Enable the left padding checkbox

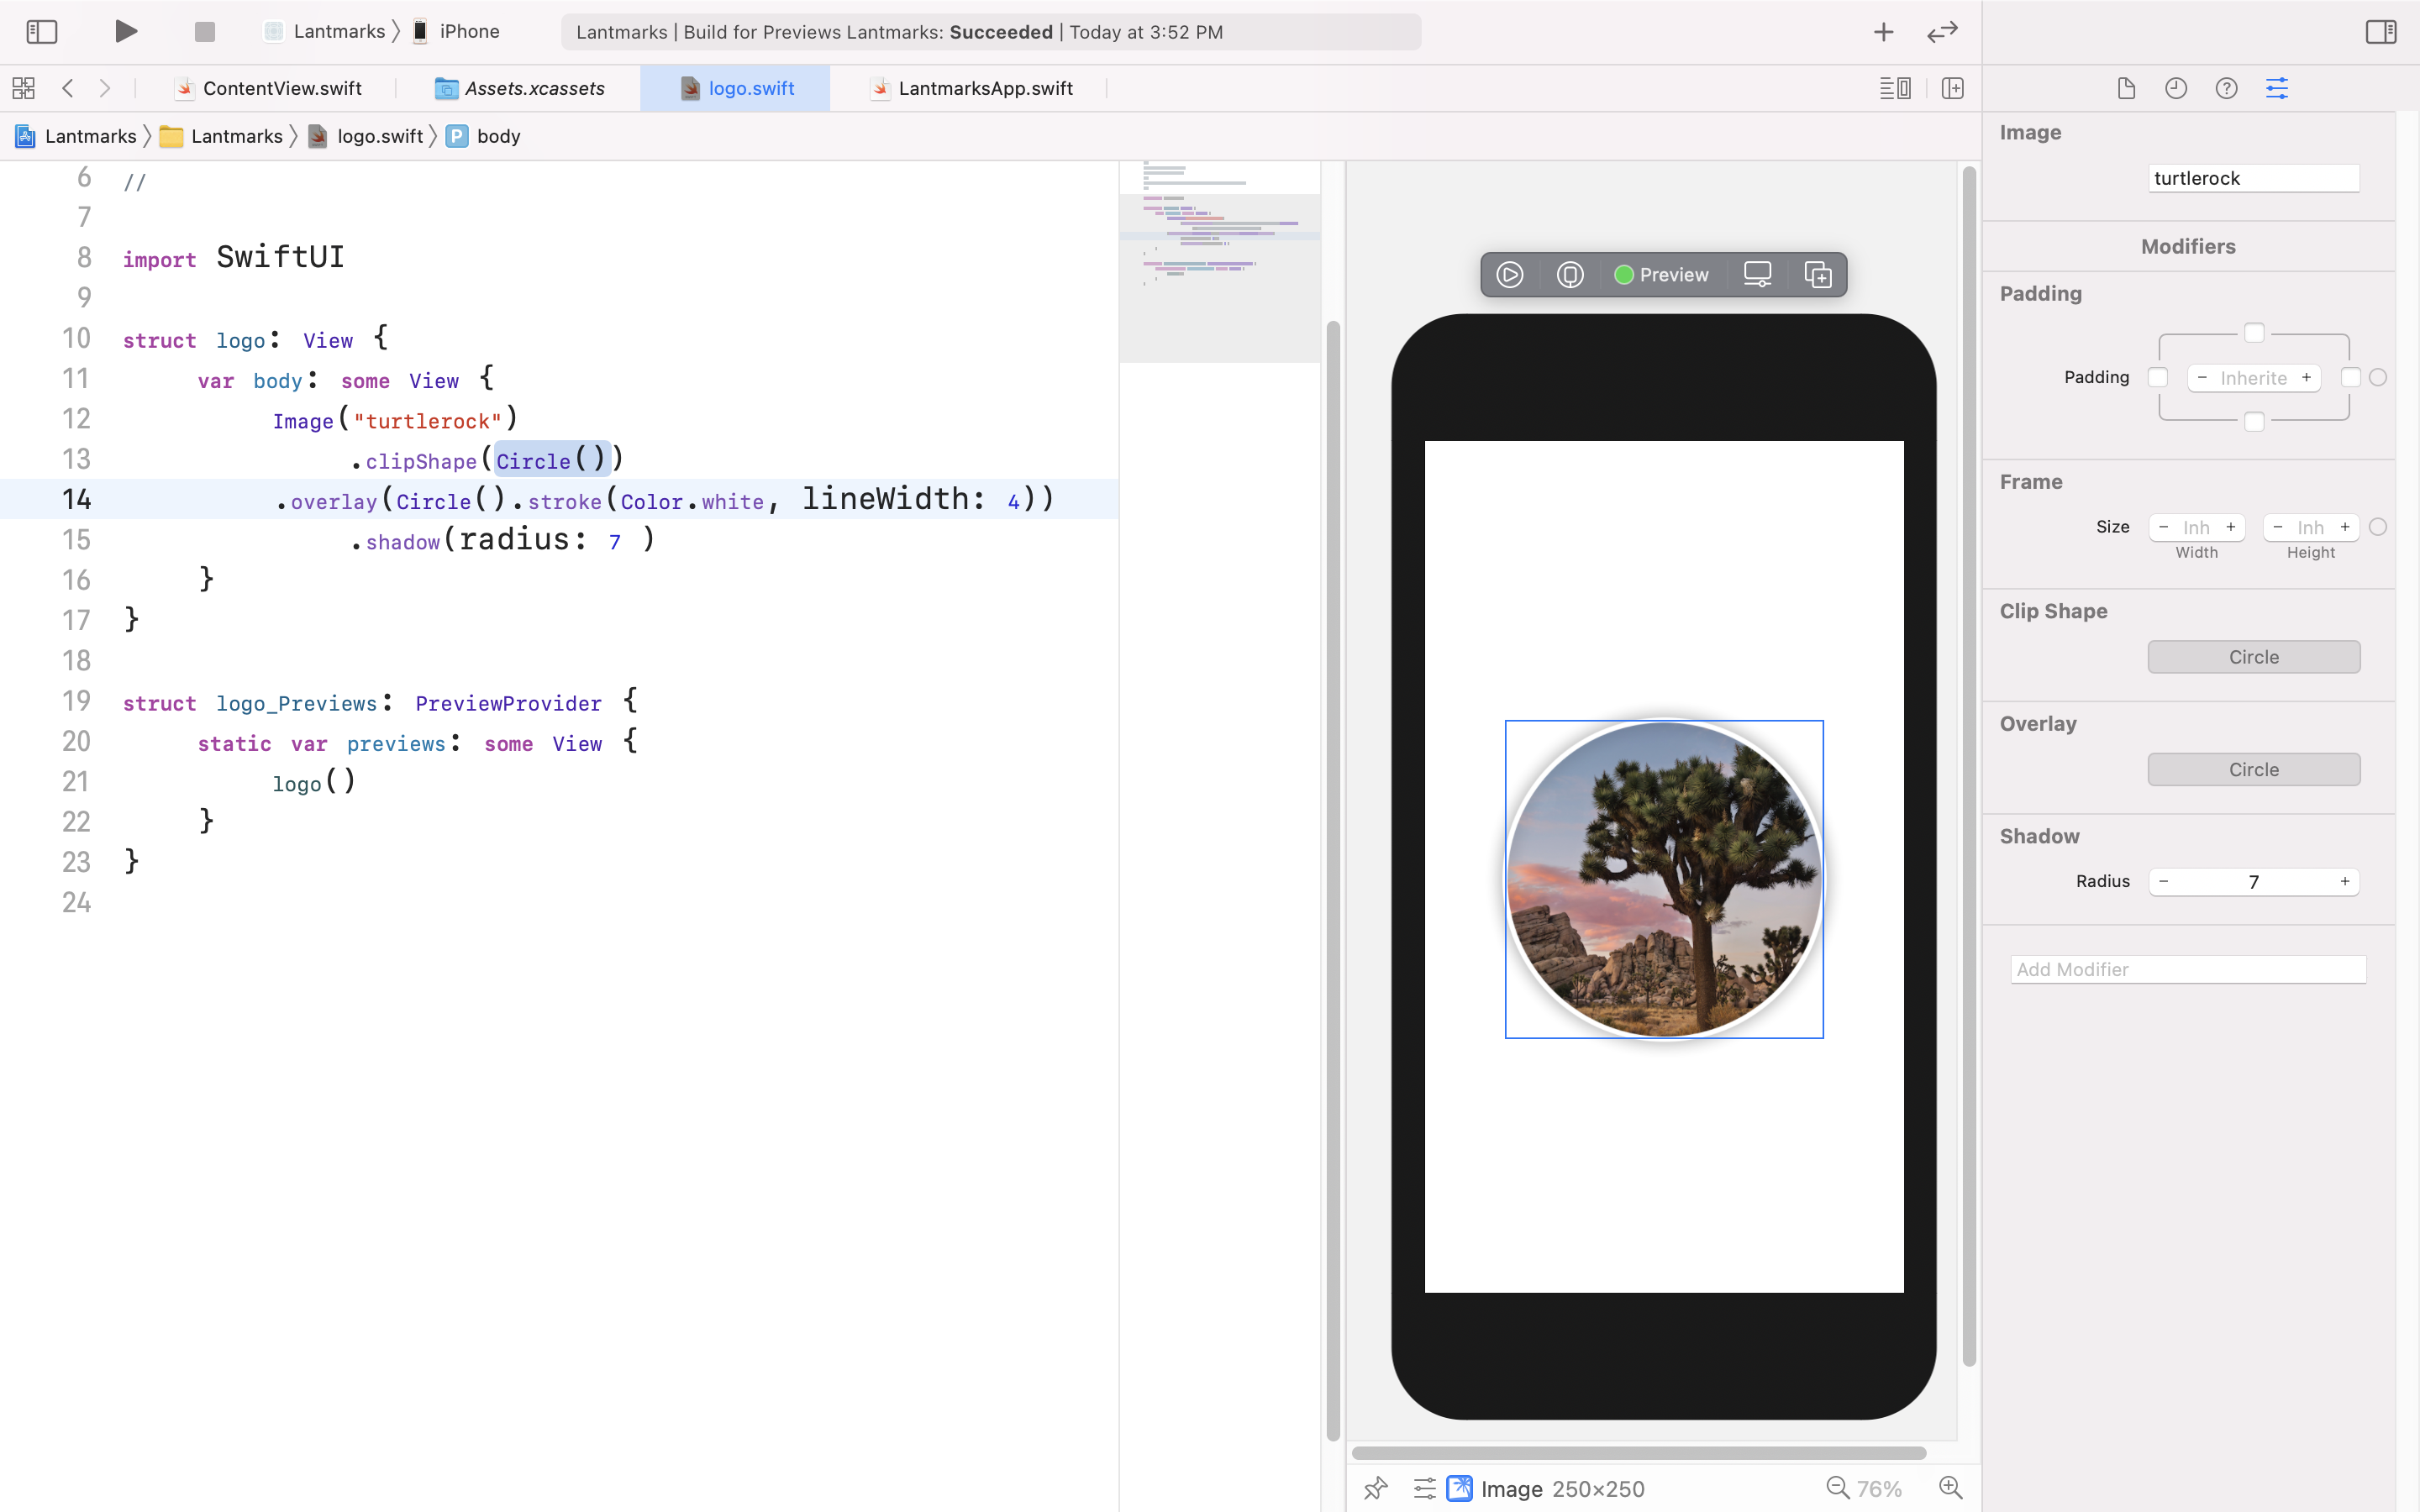tap(2158, 378)
